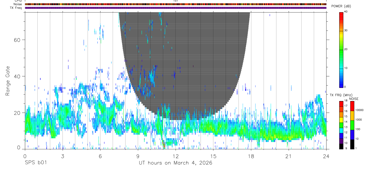Click the 10 tick on power colorbar

[346, 68]
